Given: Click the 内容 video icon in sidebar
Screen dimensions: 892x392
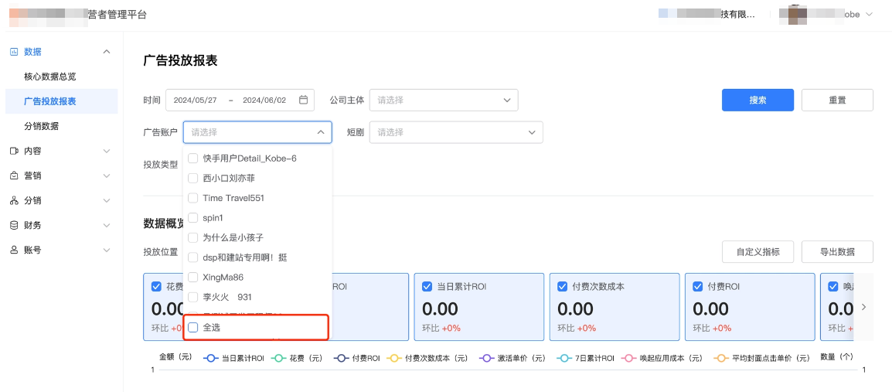Looking at the screenshot, I should click(14, 151).
